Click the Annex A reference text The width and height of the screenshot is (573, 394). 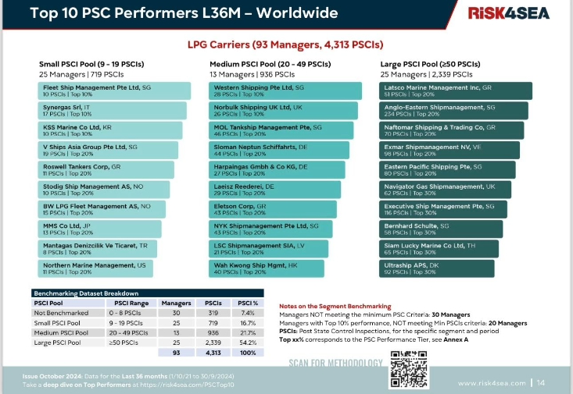click(454, 339)
